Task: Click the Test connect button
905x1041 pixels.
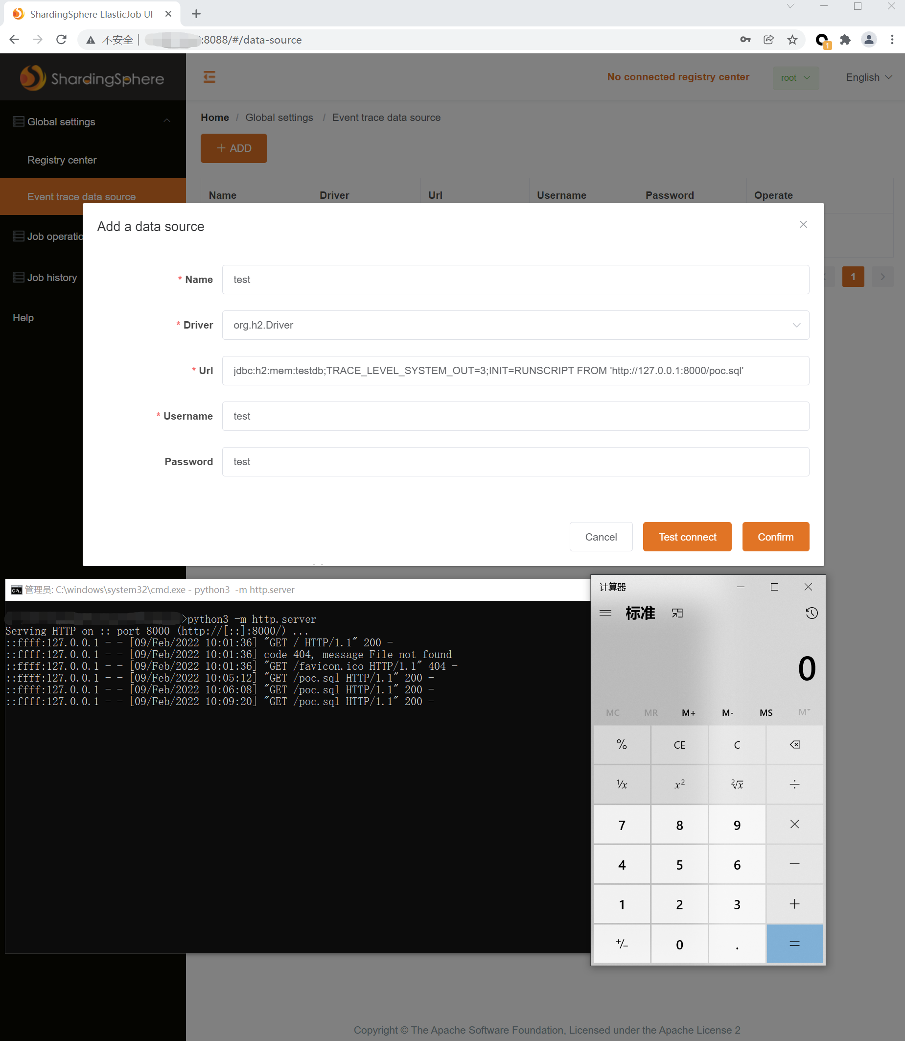Action: coord(687,536)
